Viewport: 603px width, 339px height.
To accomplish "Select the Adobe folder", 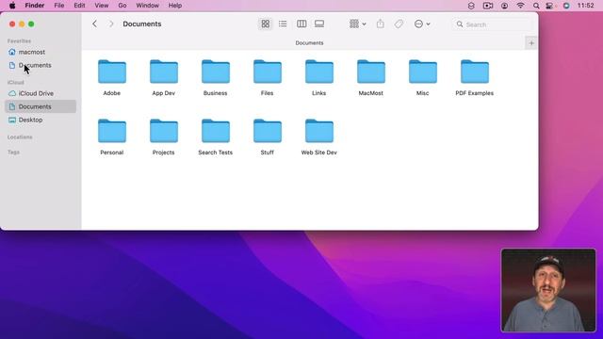I will pyautogui.click(x=112, y=77).
